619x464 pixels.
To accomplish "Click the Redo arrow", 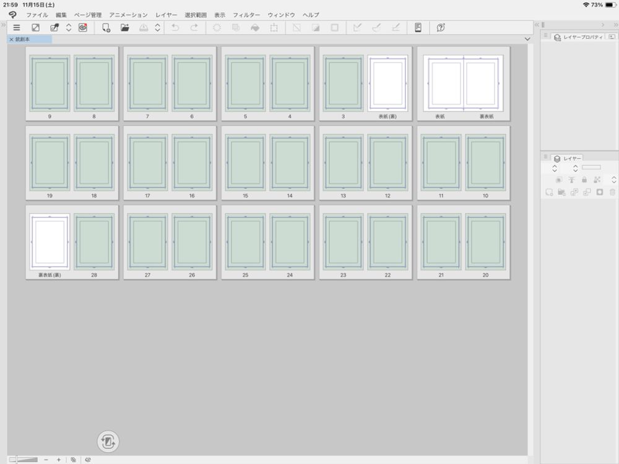I will pyautogui.click(x=194, y=28).
